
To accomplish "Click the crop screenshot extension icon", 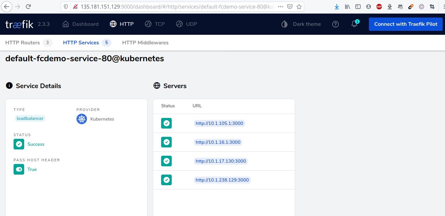I will pyautogui.click(x=432, y=6).
